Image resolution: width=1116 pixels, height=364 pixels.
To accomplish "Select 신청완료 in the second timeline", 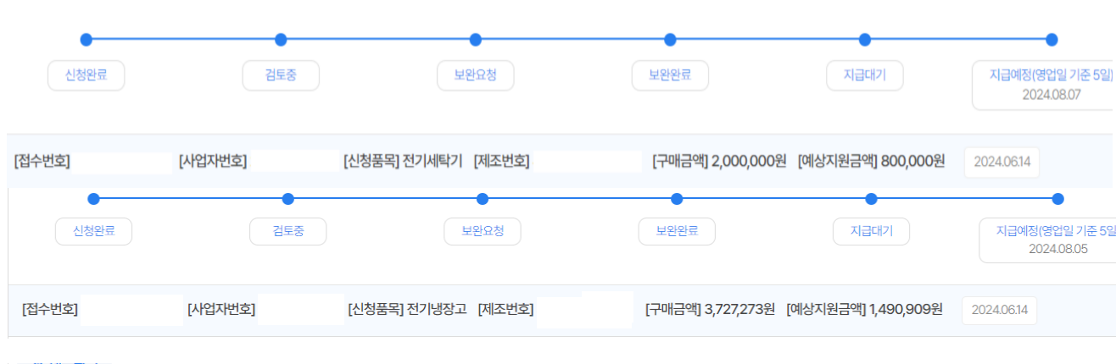I will coord(93,231).
